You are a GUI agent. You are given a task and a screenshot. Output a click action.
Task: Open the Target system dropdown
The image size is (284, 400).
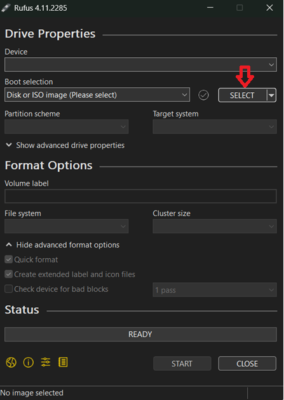215,127
